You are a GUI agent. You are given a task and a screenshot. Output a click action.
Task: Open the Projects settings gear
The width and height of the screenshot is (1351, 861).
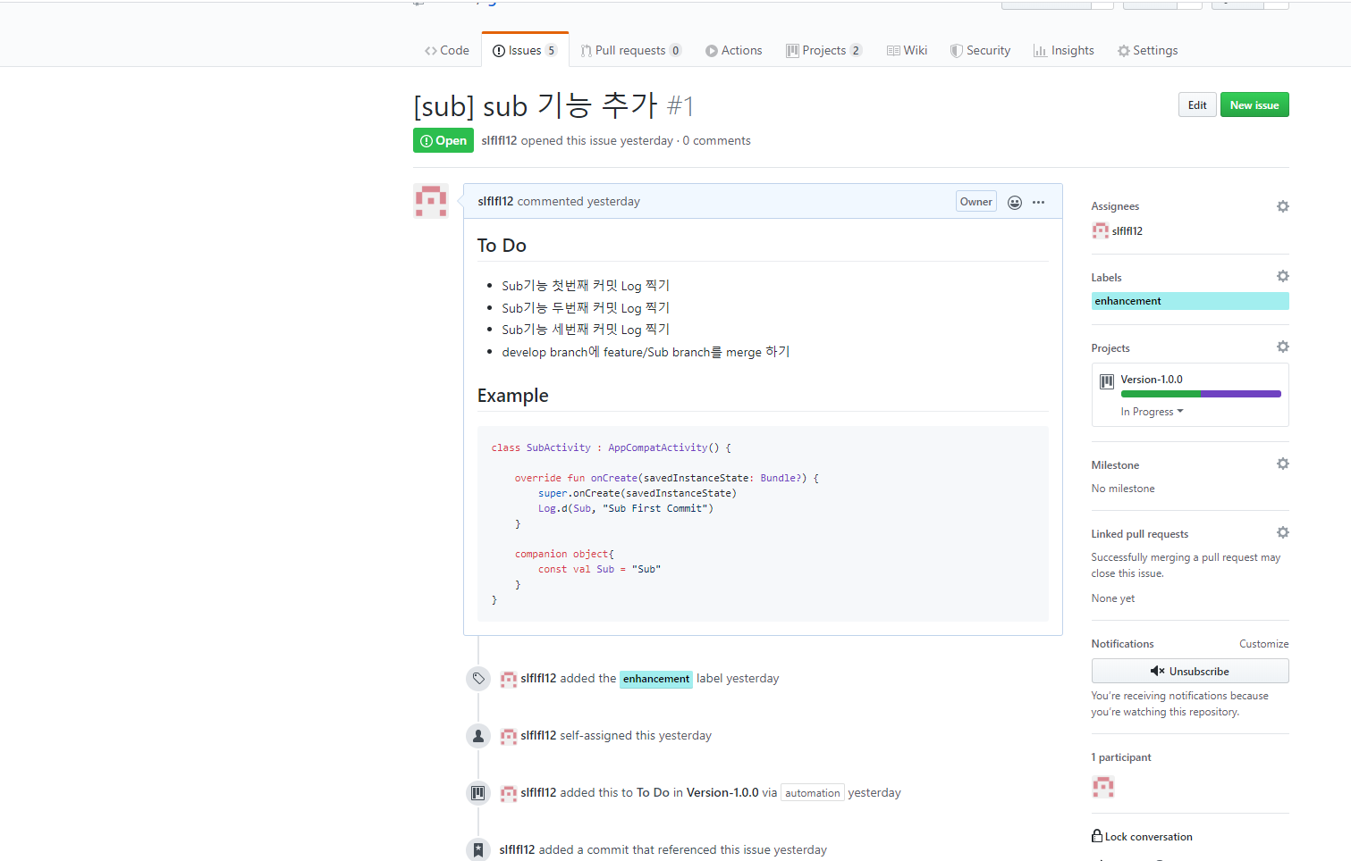point(1282,347)
